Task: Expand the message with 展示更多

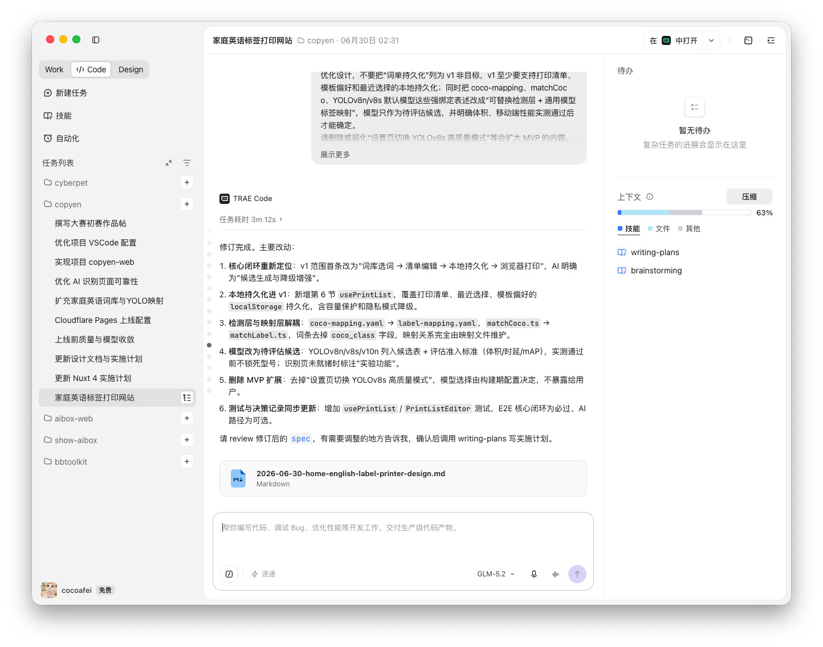Action: (335, 155)
